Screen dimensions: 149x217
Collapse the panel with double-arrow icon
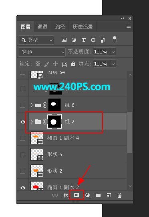click(x=123, y=18)
